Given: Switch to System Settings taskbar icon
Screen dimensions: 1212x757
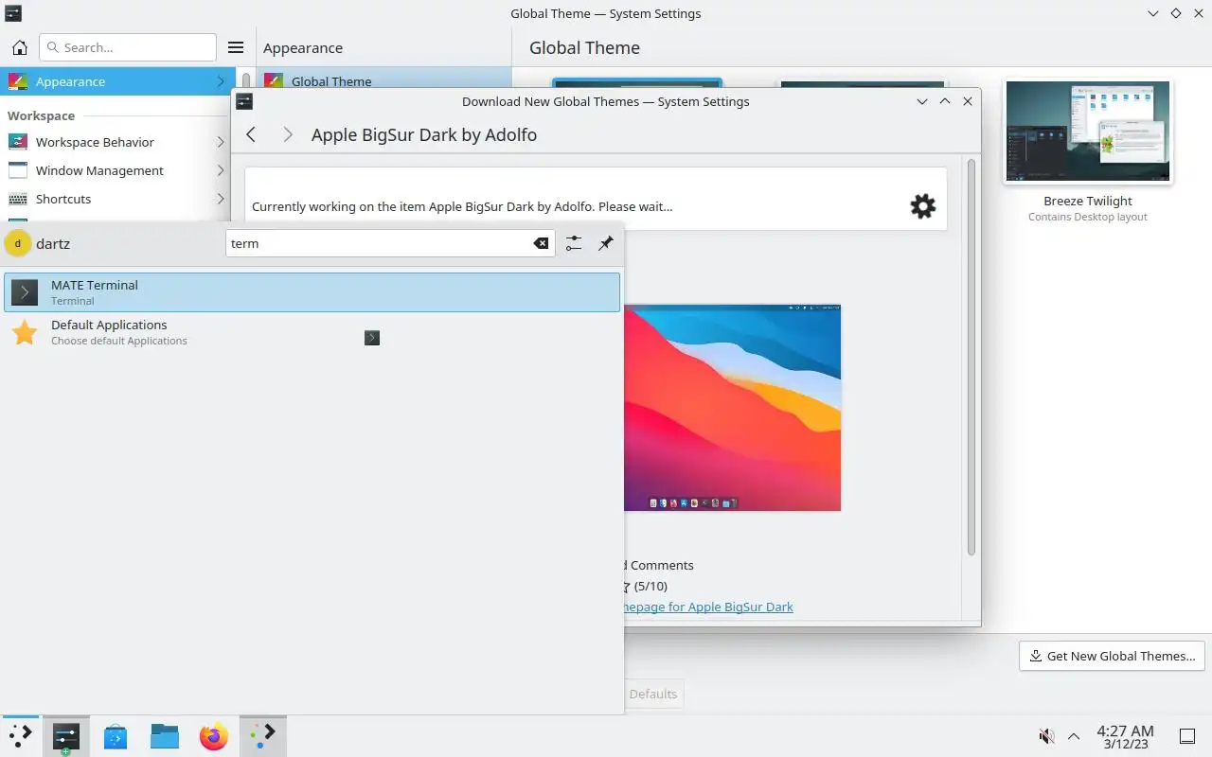Looking at the screenshot, I should (x=66, y=735).
